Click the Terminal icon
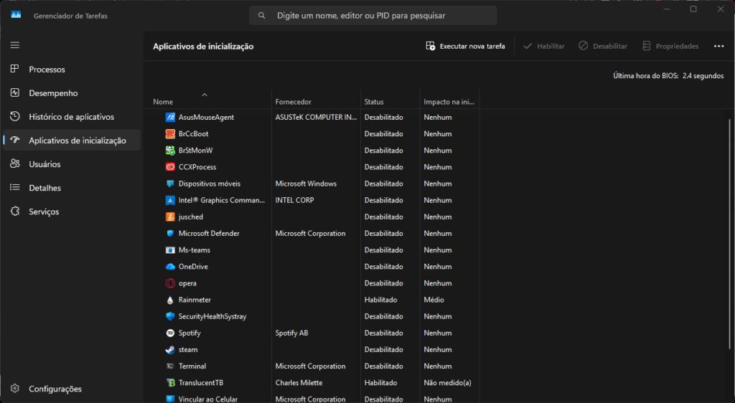The height and width of the screenshot is (403, 735). coord(170,366)
